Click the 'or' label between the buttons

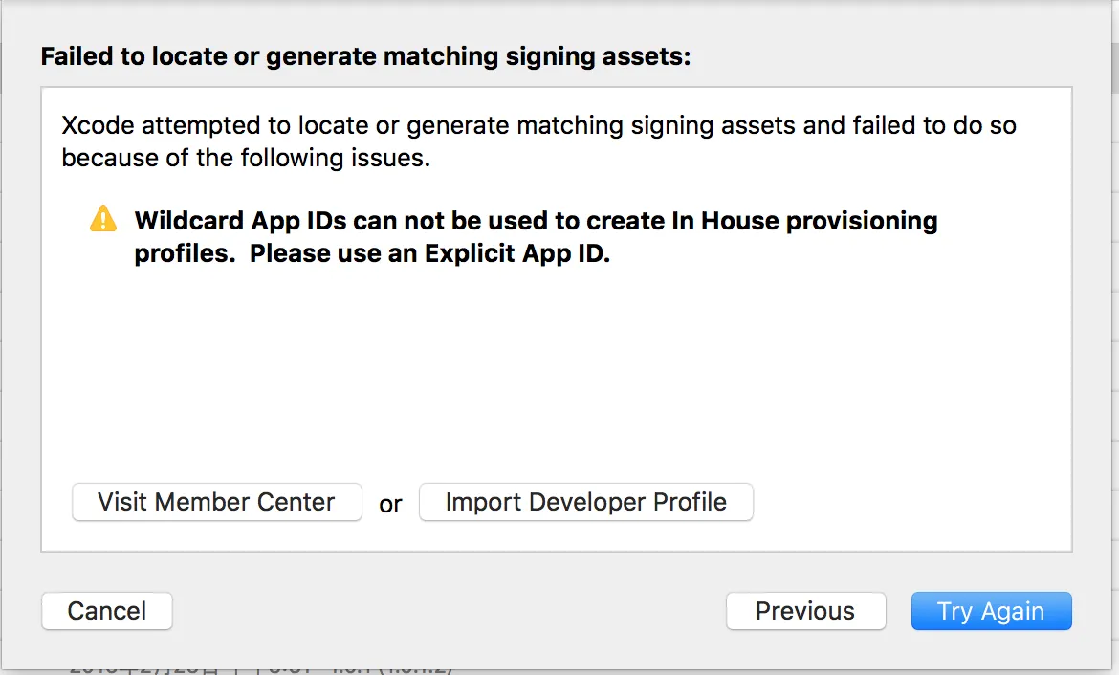(390, 504)
